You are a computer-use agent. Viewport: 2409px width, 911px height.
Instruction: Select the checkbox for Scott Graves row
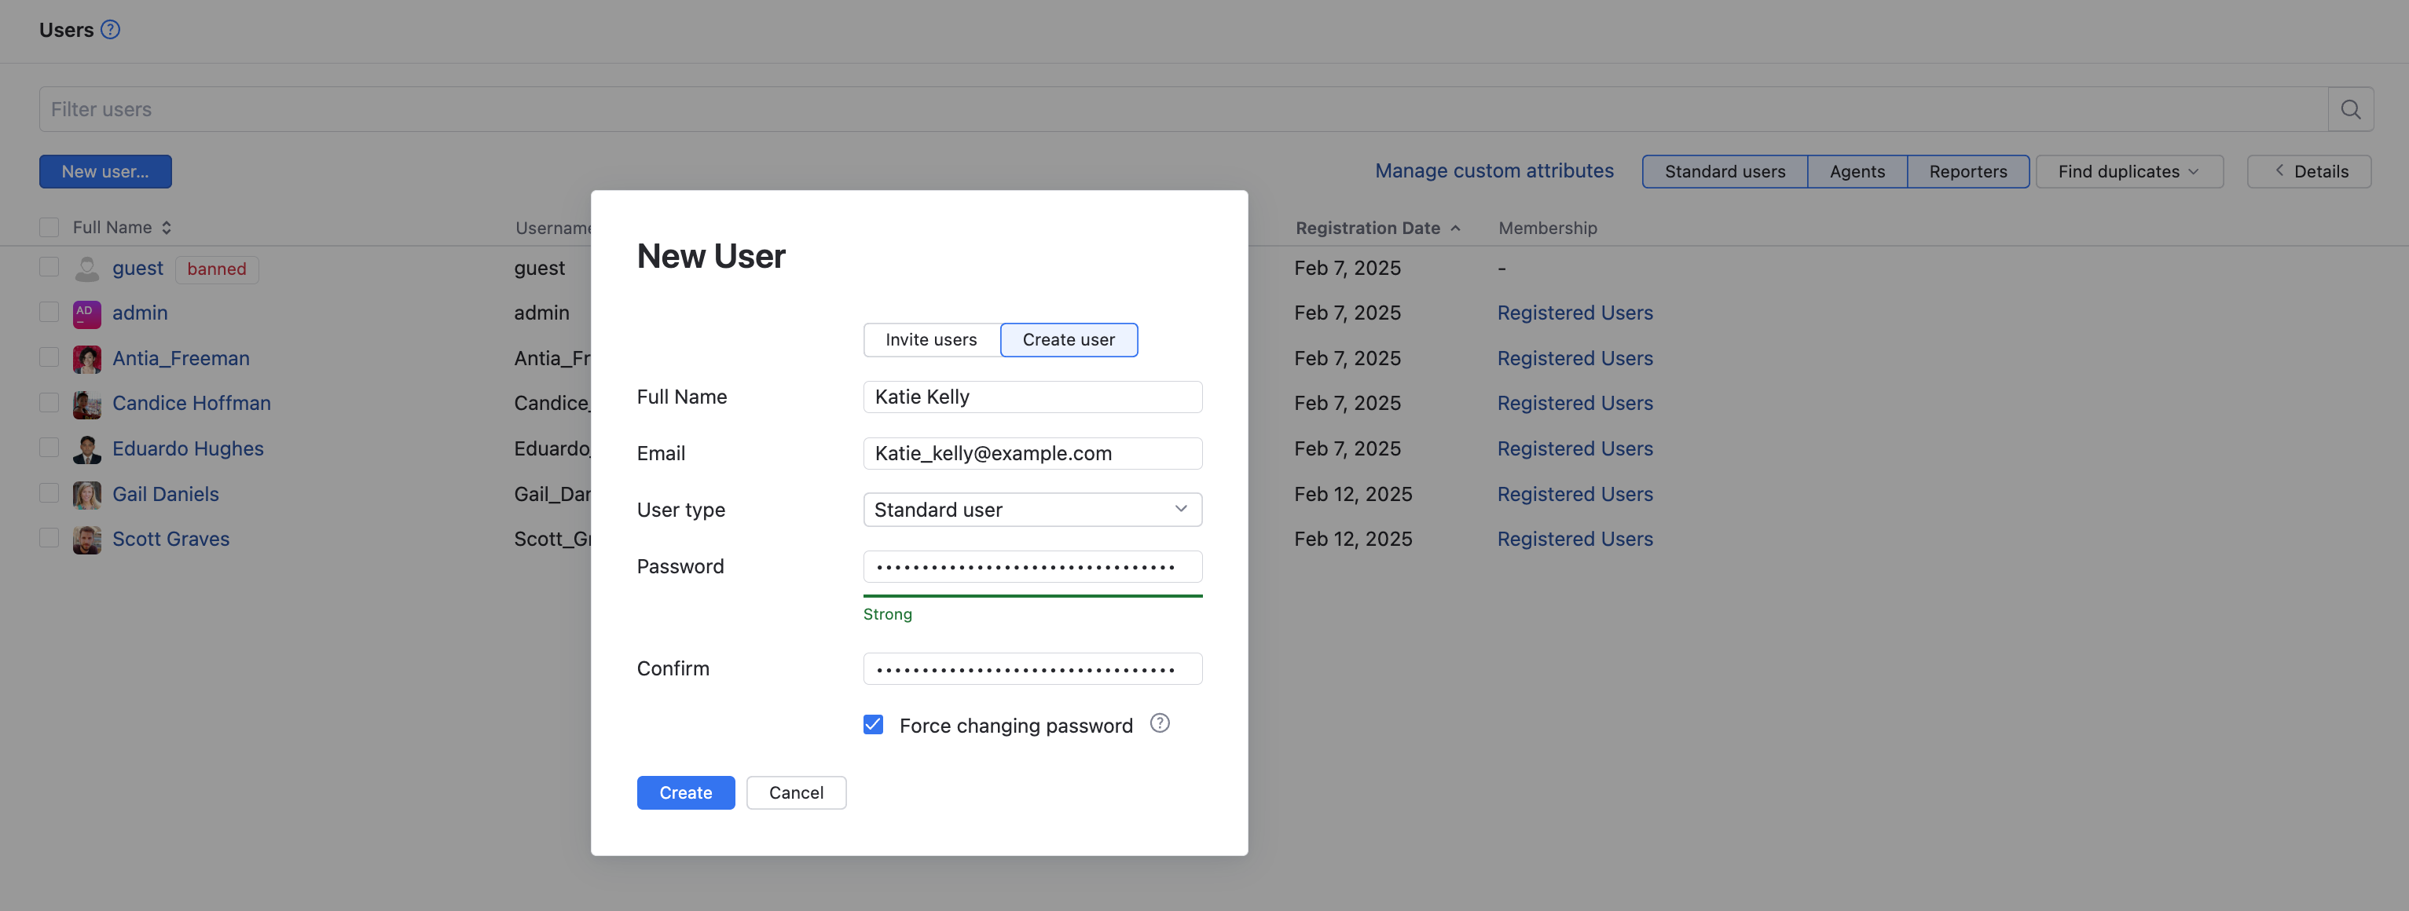tap(49, 537)
